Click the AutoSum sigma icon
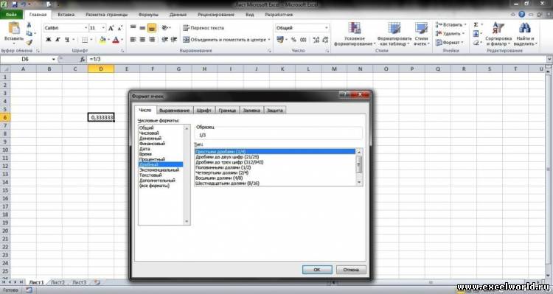The image size is (553, 294). point(476,24)
